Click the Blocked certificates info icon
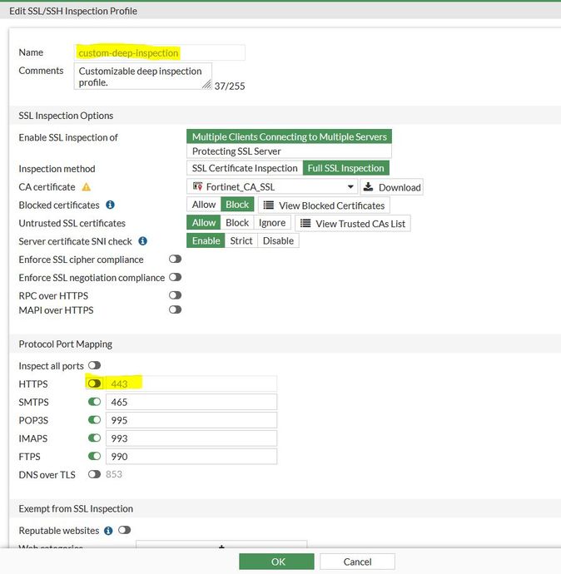The height and width of the screenshot is (574, 561). point(110,205)
